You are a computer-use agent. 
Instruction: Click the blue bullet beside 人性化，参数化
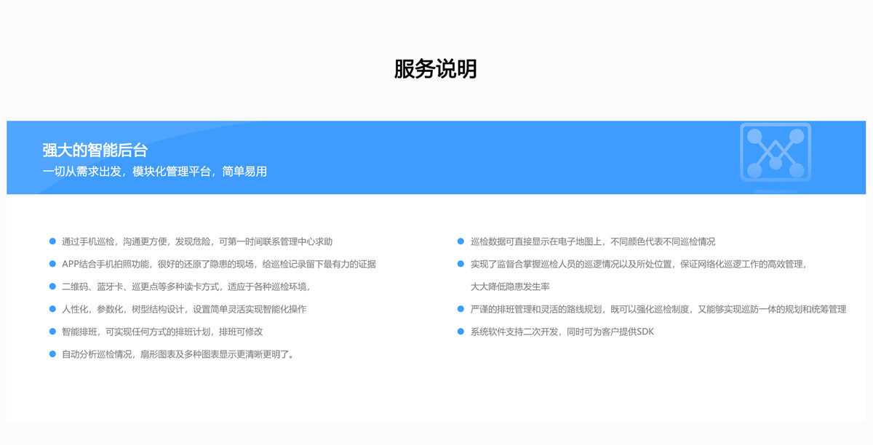pos(52,309)
